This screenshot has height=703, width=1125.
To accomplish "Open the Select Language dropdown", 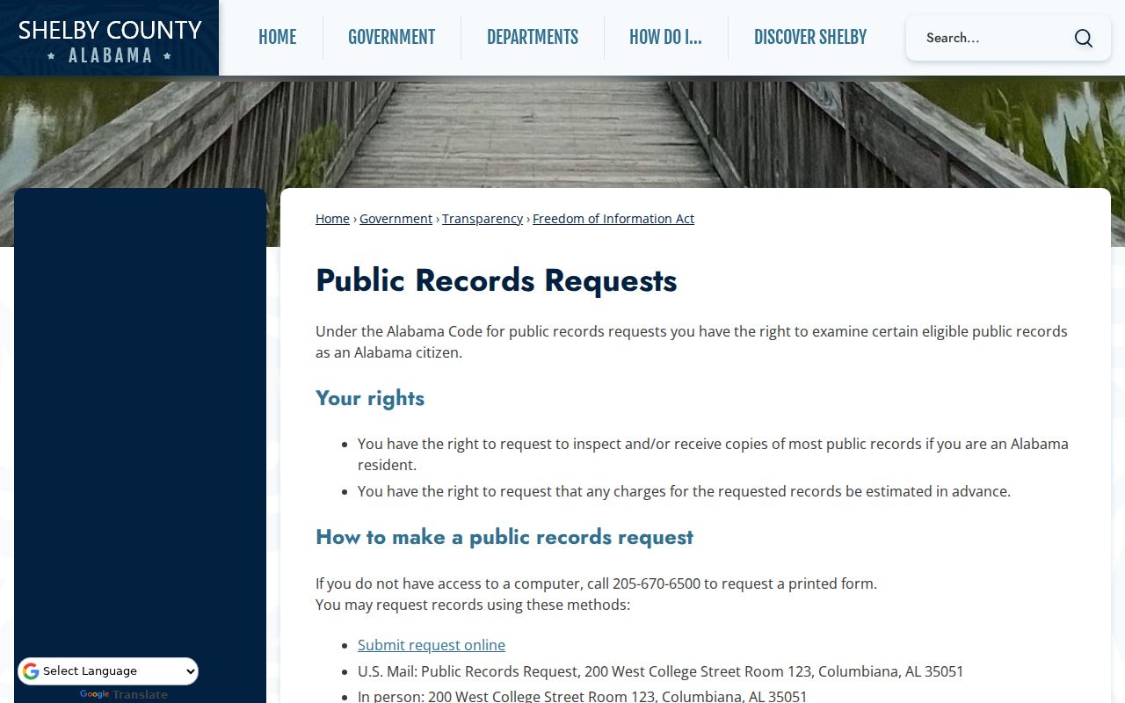I will coord(108,671).
